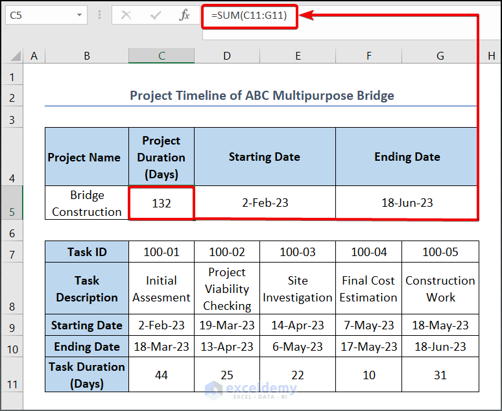The height and width of the screenshot is (411, 502).
Task: Select task ID 100-03 cell
Action: (298, 252)
